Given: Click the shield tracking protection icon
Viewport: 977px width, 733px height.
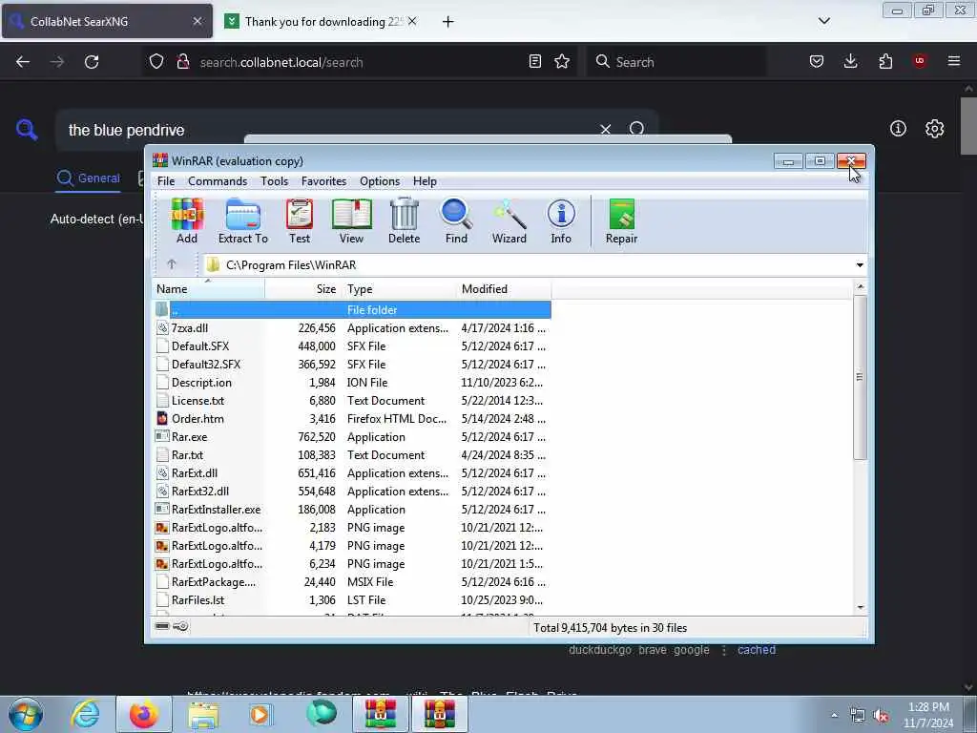Looking at the screenshot, I should (156, 61).
